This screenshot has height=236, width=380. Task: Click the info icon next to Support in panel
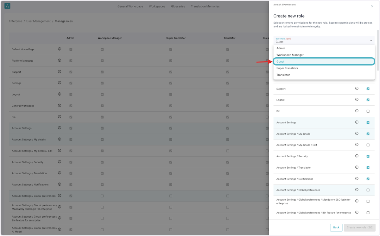[357, 89]
